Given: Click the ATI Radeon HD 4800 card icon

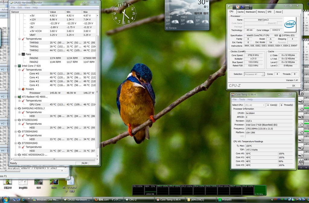Looking at the screenshot, I should click(x=19, y=97).
